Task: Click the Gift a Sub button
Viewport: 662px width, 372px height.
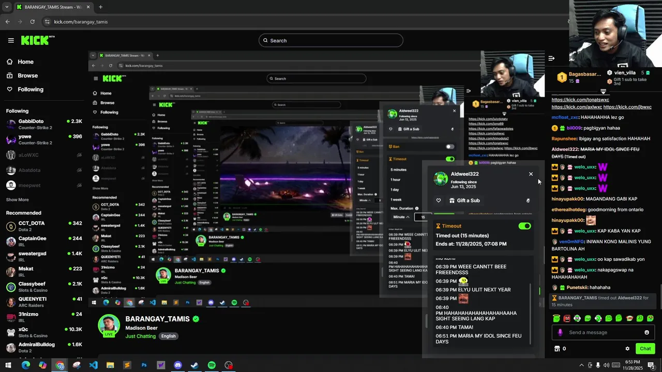Action: tap(464, 200)
